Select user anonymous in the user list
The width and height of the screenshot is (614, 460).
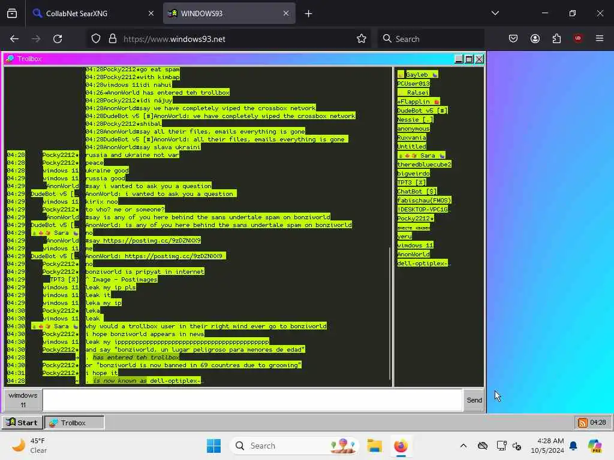[414, 128]
